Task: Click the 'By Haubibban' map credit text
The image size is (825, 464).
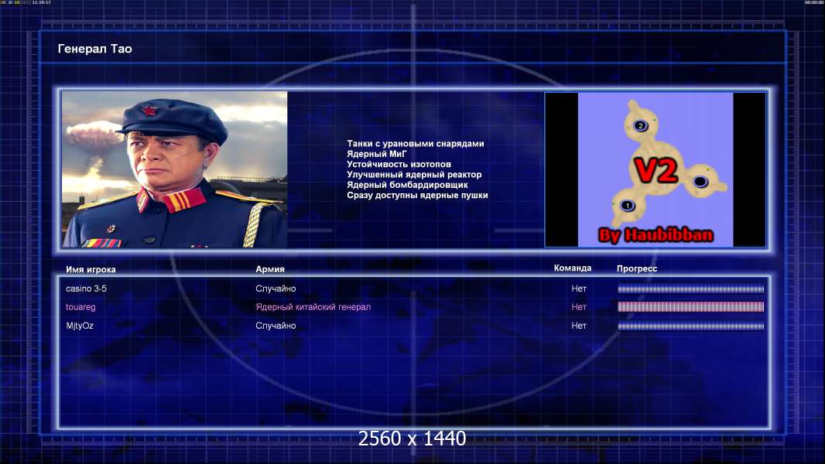Action: (656, 235)
